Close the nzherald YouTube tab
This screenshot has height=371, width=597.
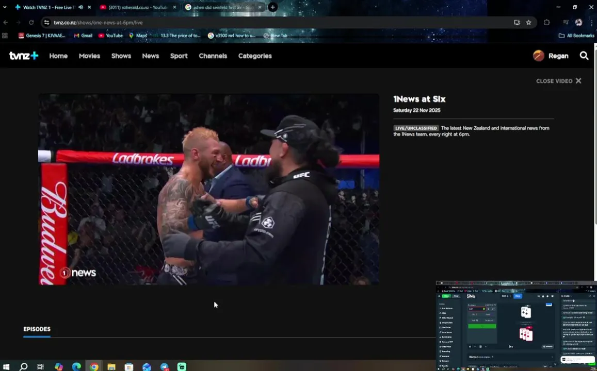point(175,7)
